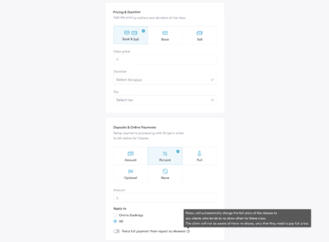This screenshot has height=242, width=329.
Task: Select the All radio button
Action: point(115,221)
